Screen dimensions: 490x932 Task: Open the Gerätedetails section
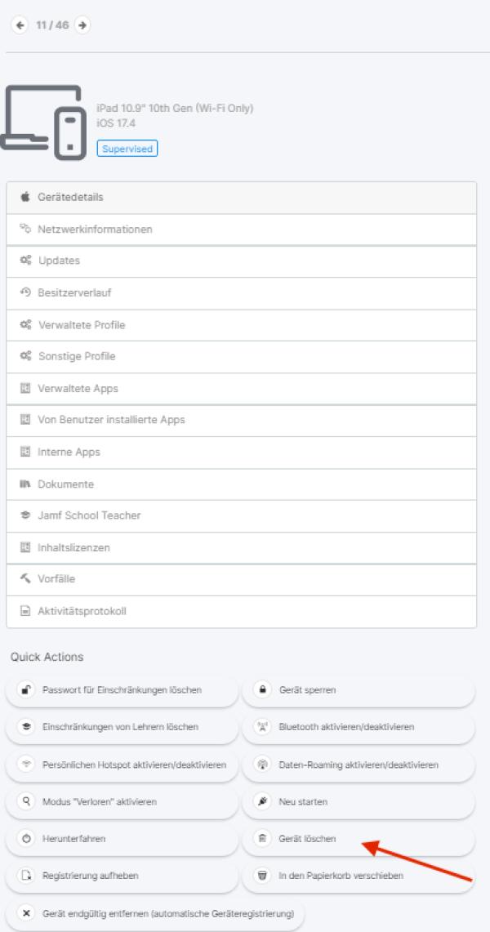point(241,198)
